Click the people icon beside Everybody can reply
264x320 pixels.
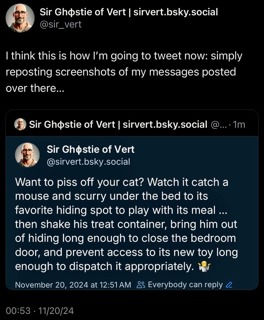(x=141, y=284)
